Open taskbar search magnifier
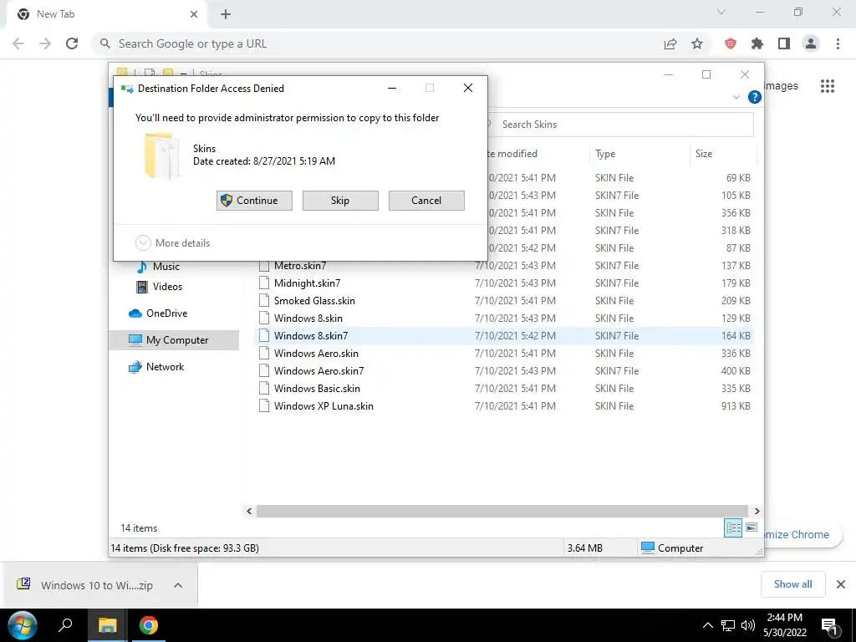The image size is (856, 642). coord(65,625)
